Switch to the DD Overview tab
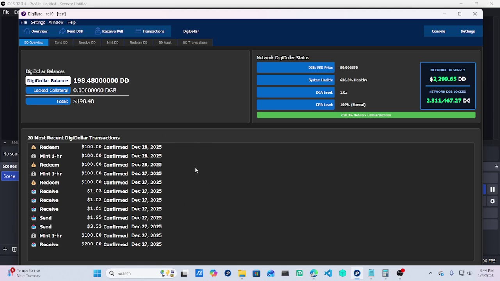This screenshot has height=281, width=500. pyautogui.click(x=34, y=43)
